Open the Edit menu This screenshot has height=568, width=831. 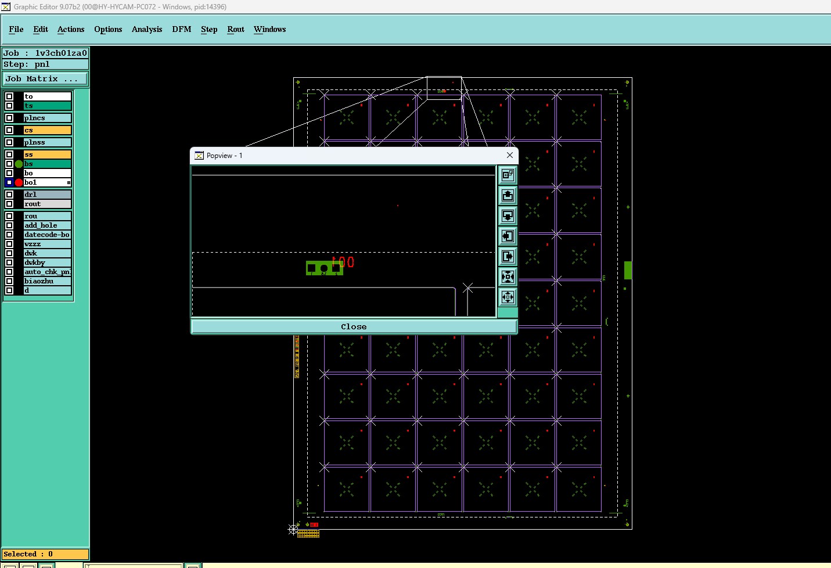point(41,29)
